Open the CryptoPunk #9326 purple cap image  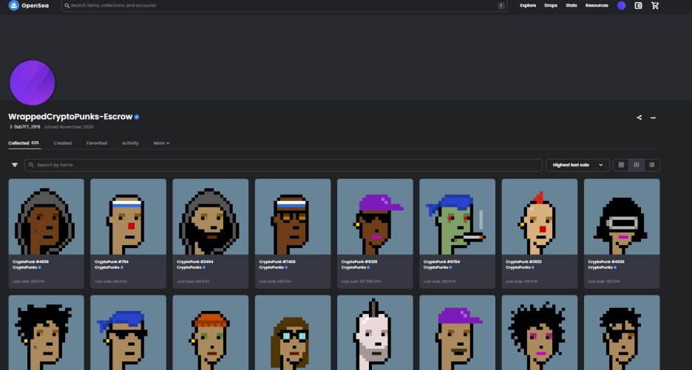point(375,216)
